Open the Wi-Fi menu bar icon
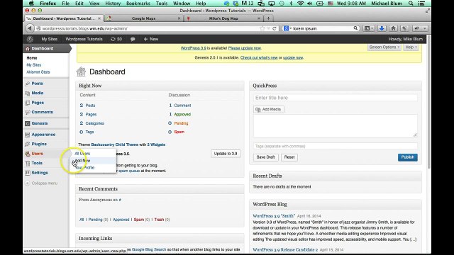Image resolution: width=454 pixels, height=255 pixels. (x=301, y=4)
